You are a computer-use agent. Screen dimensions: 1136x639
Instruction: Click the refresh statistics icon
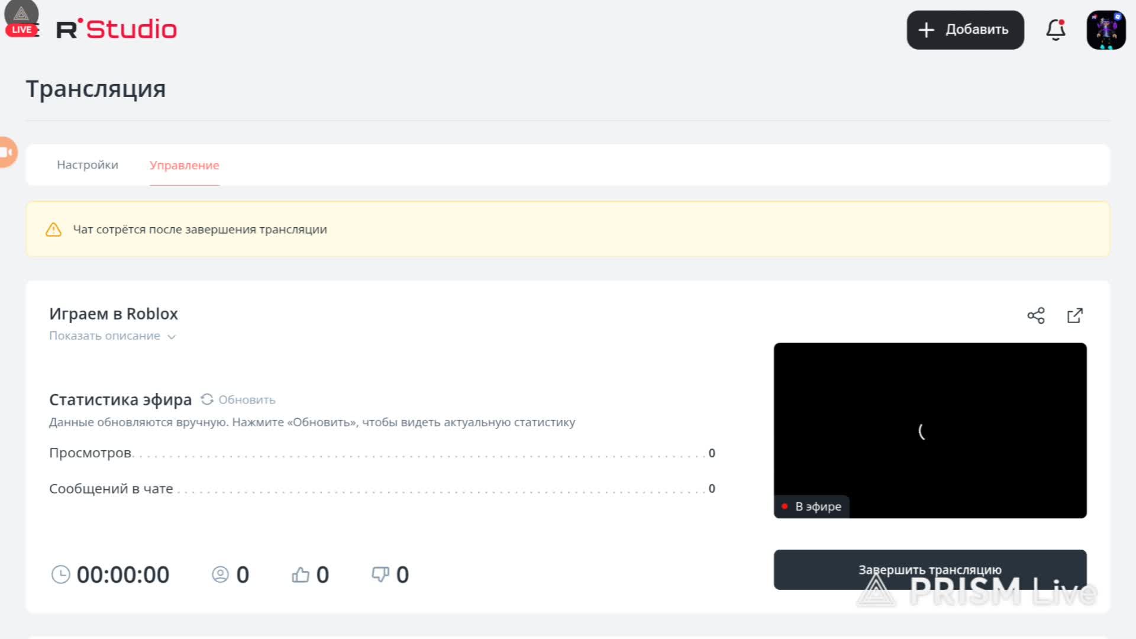[x=207, y=399]
